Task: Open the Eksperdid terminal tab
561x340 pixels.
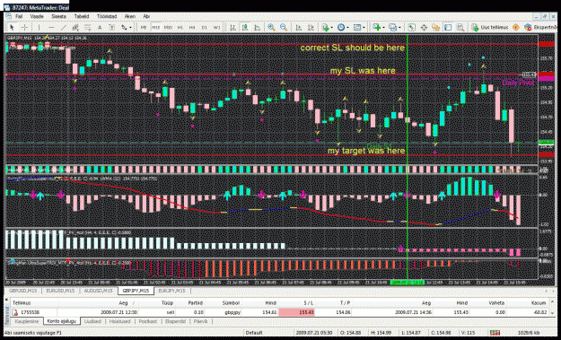Action: pos(175,321)
